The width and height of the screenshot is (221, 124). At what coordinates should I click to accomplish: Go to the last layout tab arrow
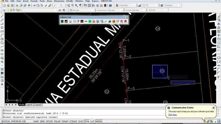click(16, 105)
